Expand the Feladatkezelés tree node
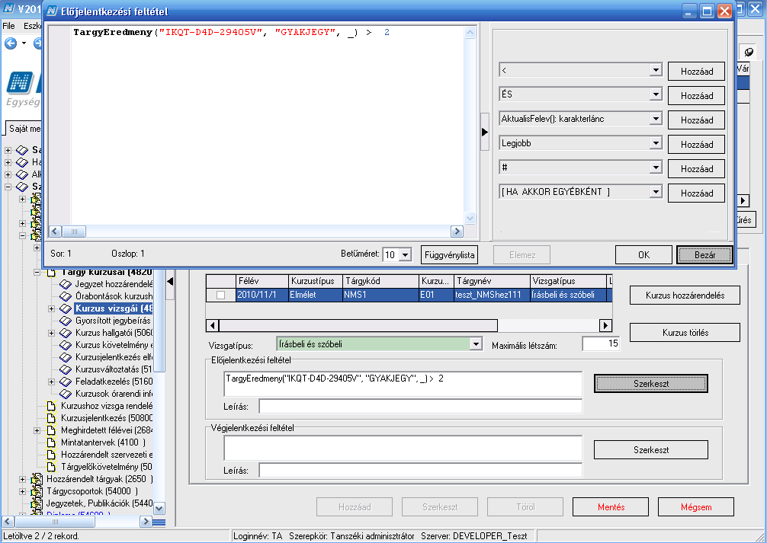The height and width of the screenshot is (543, 767). [x=51, y=382]
